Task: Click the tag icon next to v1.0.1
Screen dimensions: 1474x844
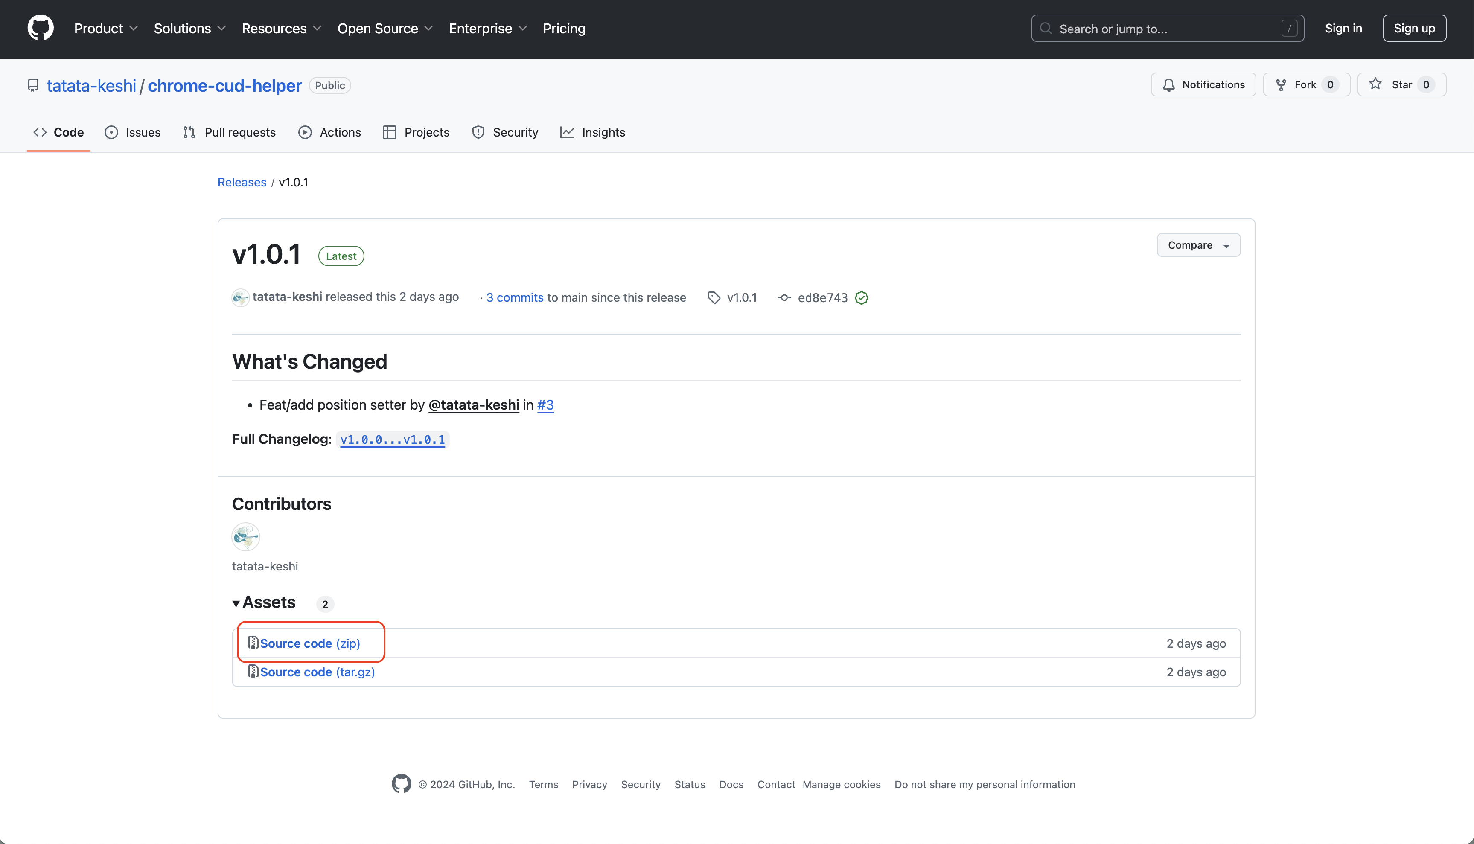Action: 714,297
